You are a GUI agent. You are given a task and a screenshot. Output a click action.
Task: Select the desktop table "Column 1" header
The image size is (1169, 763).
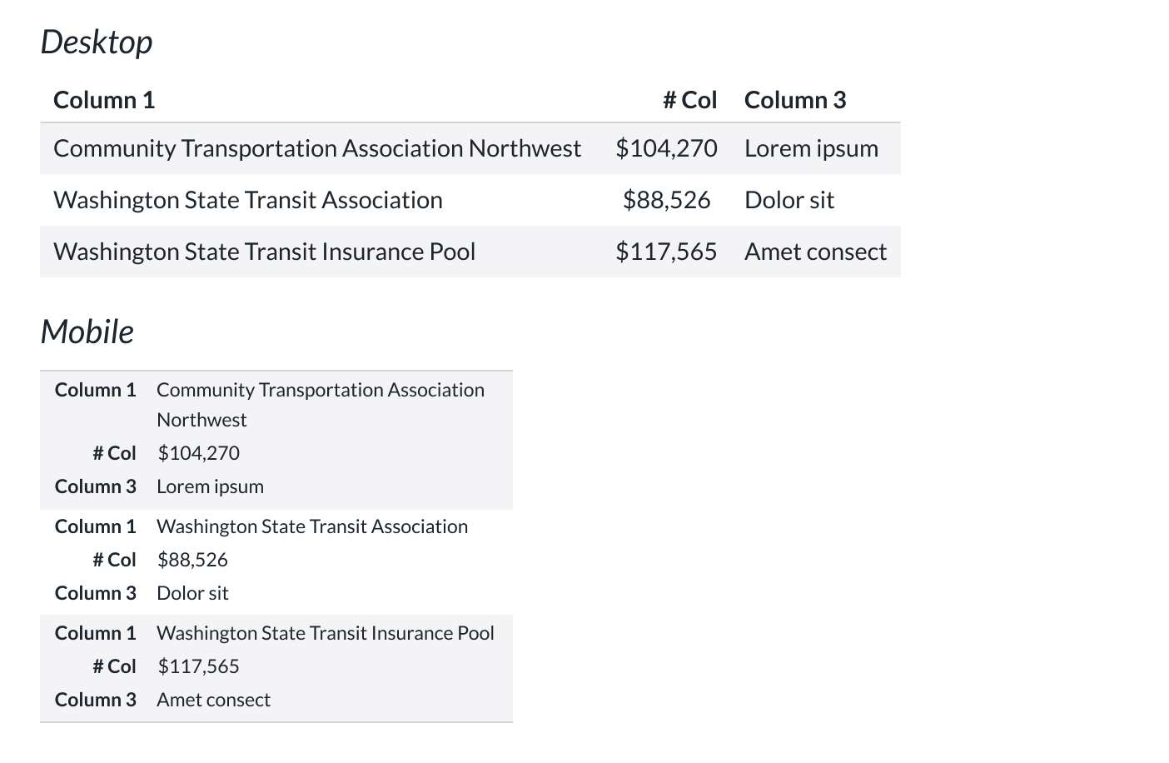[104, 100]
